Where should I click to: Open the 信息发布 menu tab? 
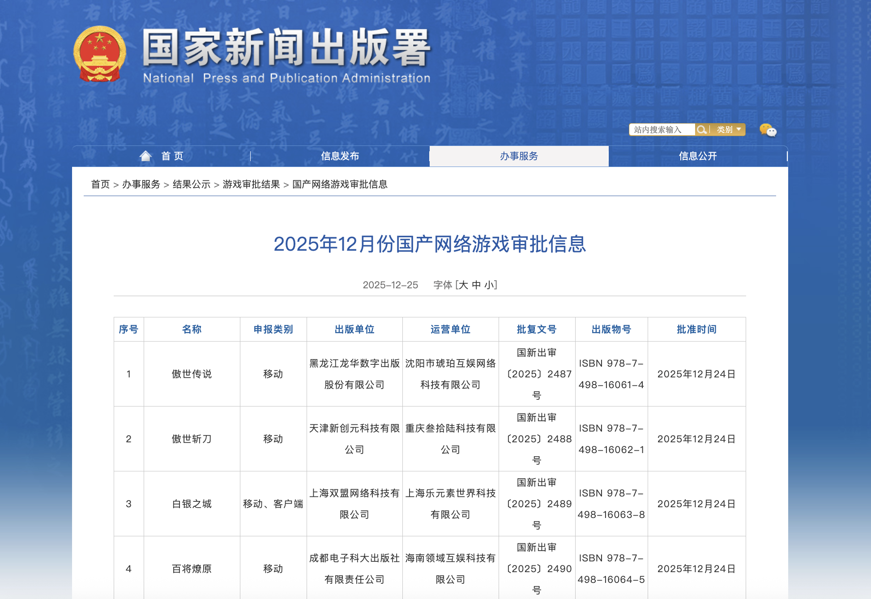340,156
